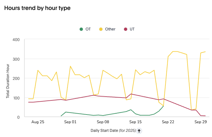
Task: Click the Total Duration Hour axis title
Action: pos(8,78)
